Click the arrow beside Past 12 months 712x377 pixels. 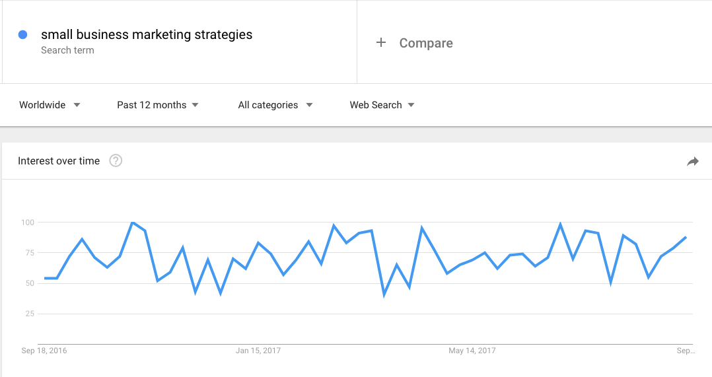point(196,105)
